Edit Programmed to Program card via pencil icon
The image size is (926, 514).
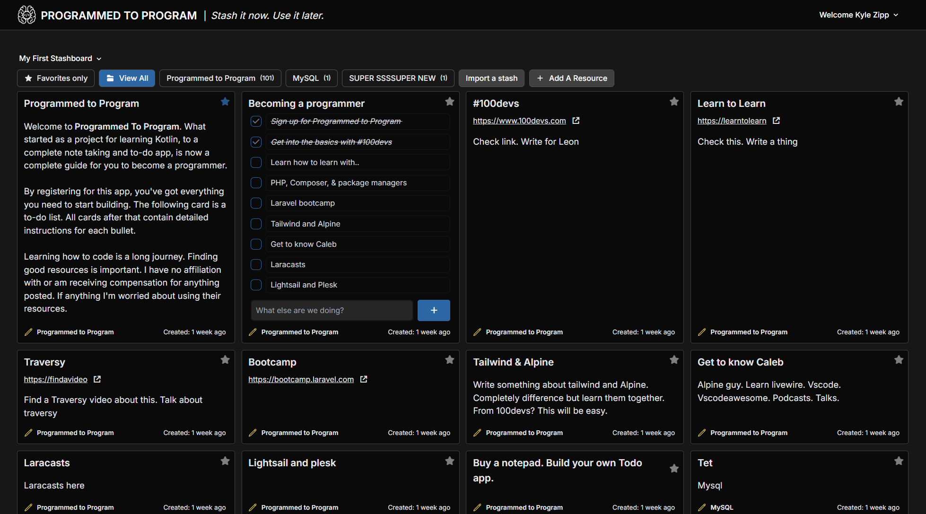28,332
